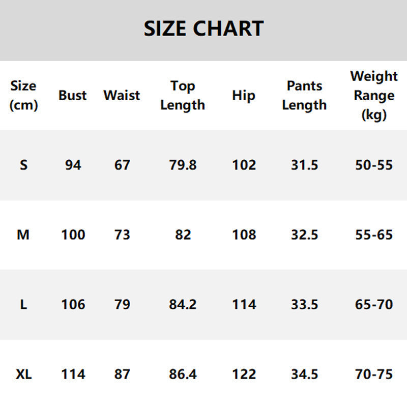Image resolution: width=407 pixels, height=407 pixels.
Task: Select the Pants Length column header
Action: (304, 95)
